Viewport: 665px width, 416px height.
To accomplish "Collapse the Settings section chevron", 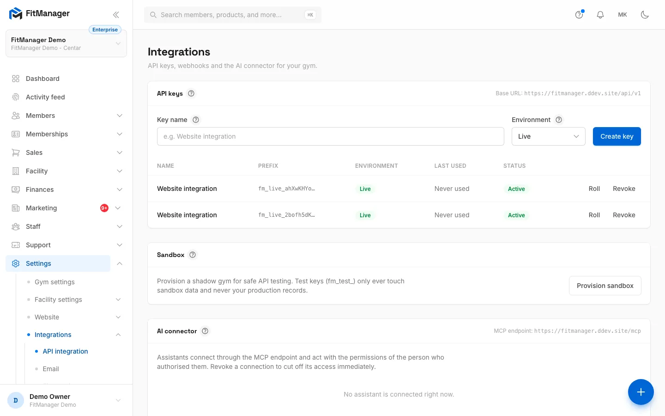I will (x=120, y=263).
